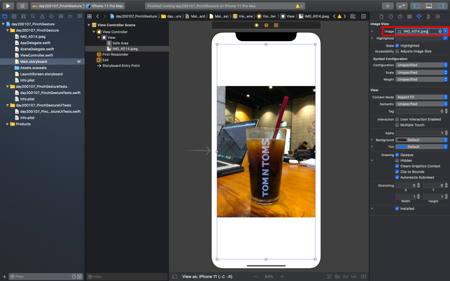Viewport: 450px width, 281px height.
Task: Open the Content Mode dropdown
Action: (421, 97)
